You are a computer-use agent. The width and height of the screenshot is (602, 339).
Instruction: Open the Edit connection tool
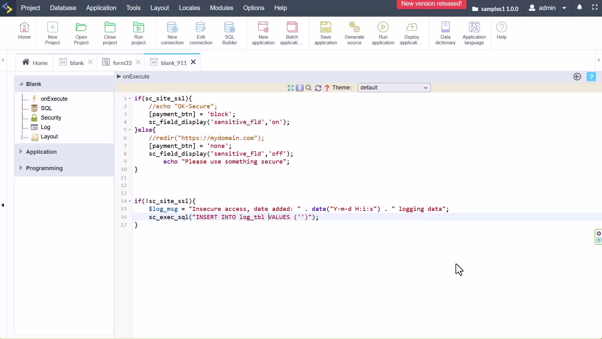click(x=201, y=33)
